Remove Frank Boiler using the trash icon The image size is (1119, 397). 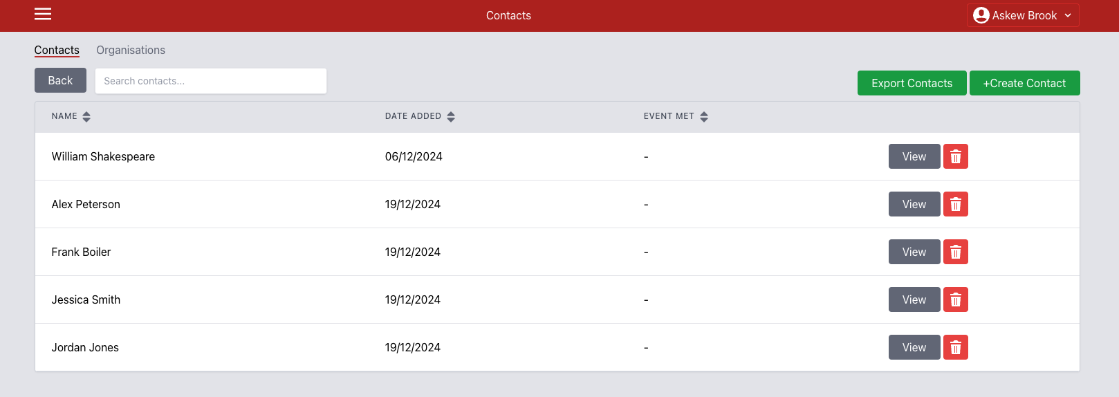click(x=956, y=252)
